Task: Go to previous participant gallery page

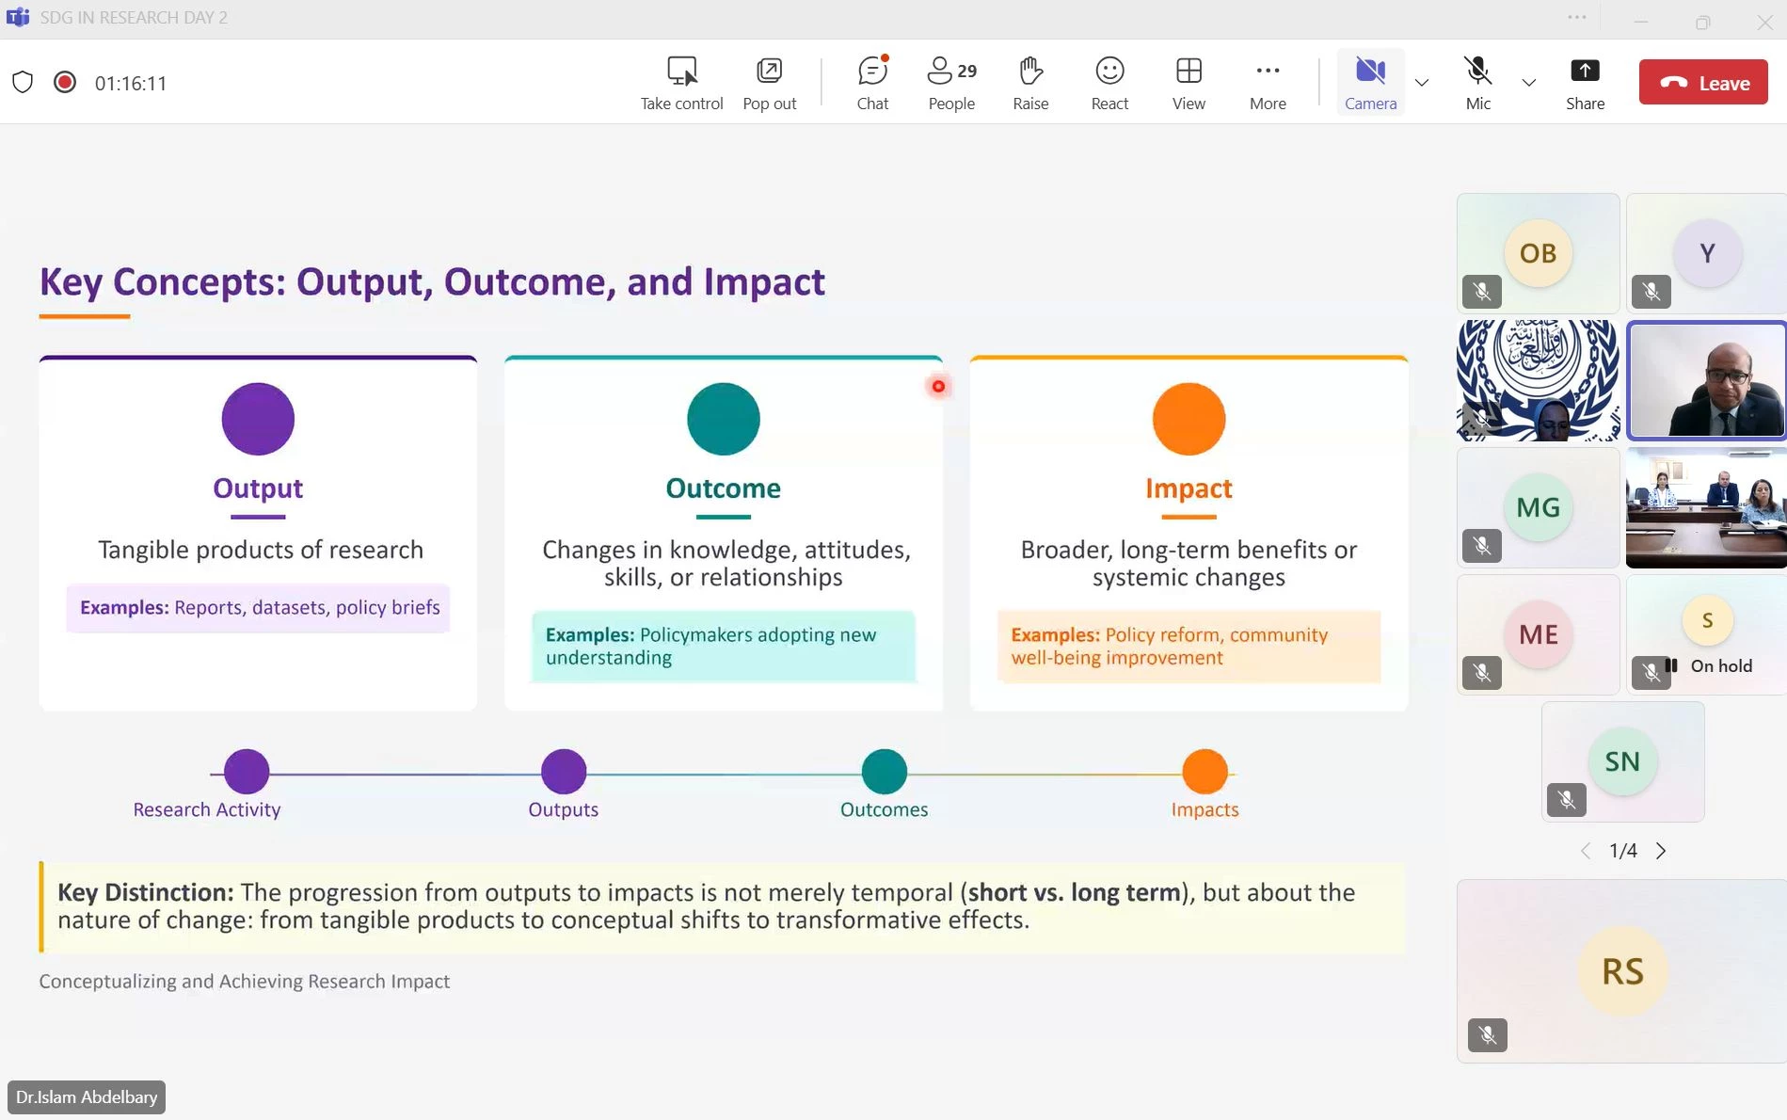Action: [x=1586, y=851]
